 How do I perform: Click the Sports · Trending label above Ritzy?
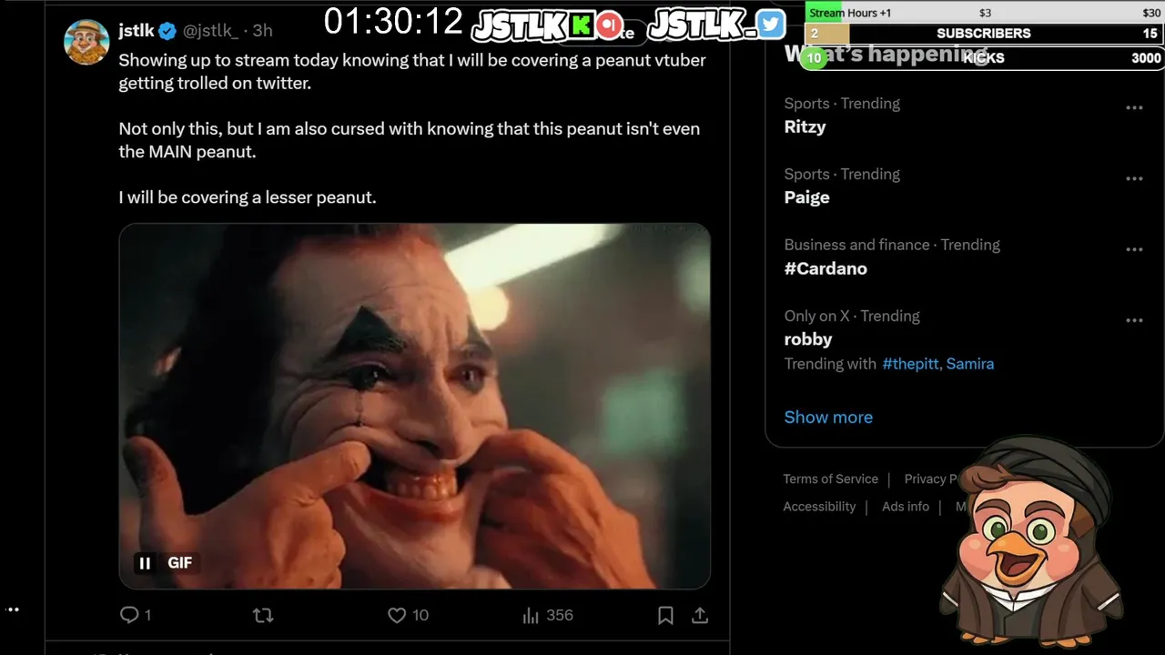tap(842, 104)
